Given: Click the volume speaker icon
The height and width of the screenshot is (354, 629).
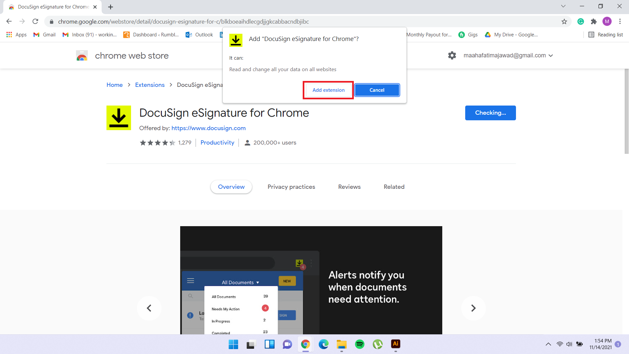Looking at the screenshot, I should point(569,344).
